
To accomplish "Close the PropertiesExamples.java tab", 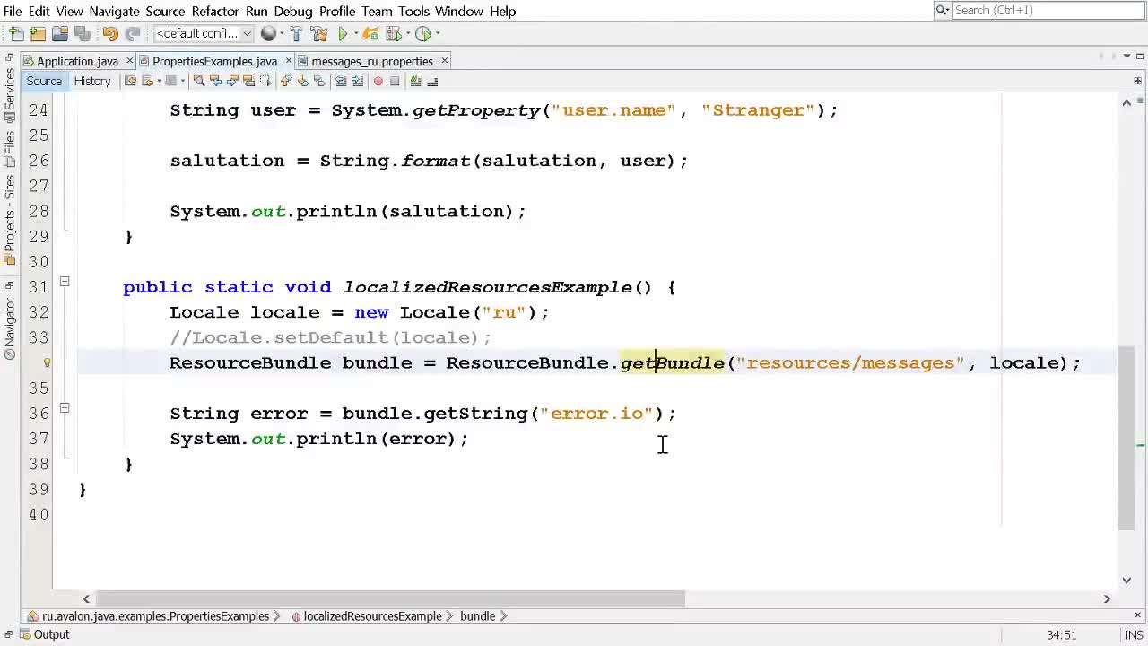I will pos(289,61).
